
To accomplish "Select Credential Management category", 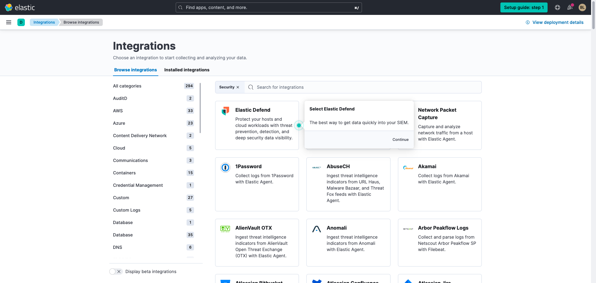I will click(153, 185).
